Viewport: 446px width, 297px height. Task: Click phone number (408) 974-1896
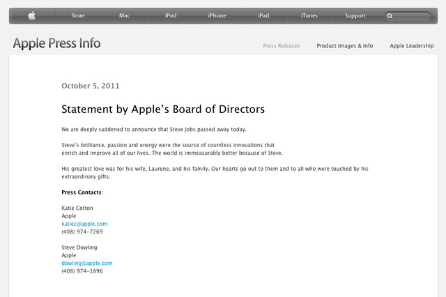tap(82, 271)
